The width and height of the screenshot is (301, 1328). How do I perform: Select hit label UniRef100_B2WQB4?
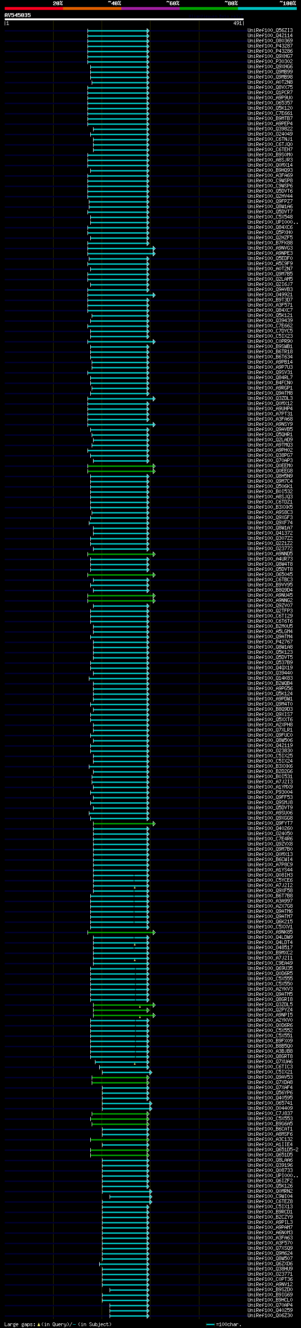(270, 683)
